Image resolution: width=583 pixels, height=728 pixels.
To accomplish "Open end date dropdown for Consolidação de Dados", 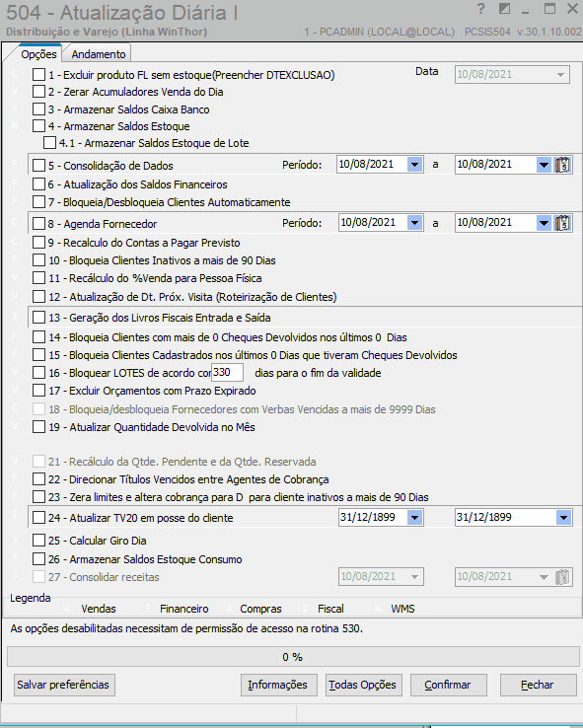I will click(544, 165).
